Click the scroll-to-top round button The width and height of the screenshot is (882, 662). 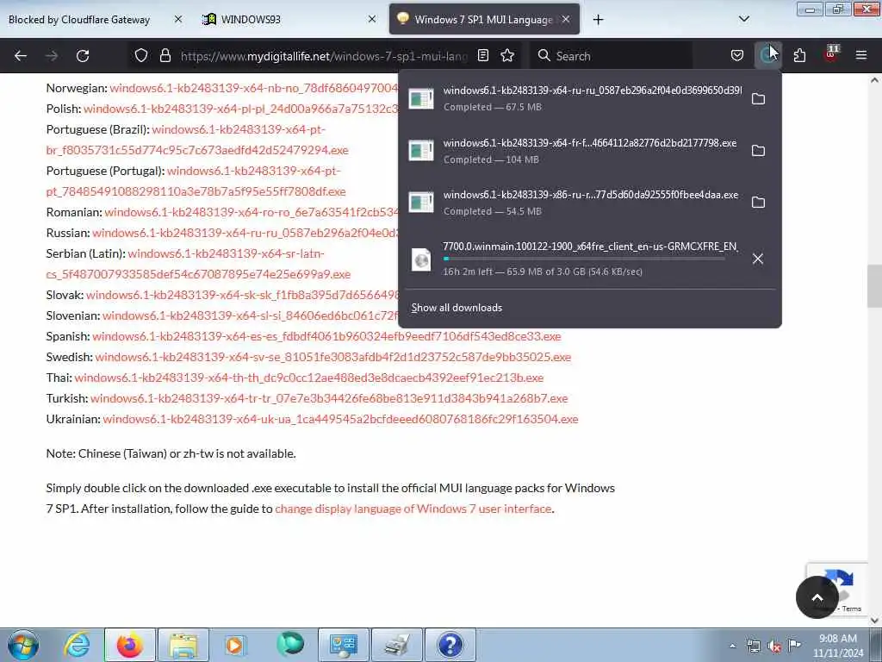(817, 597)
